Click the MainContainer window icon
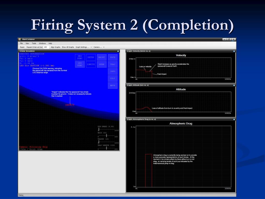This screenshot has width=265, height=199. 20,39
